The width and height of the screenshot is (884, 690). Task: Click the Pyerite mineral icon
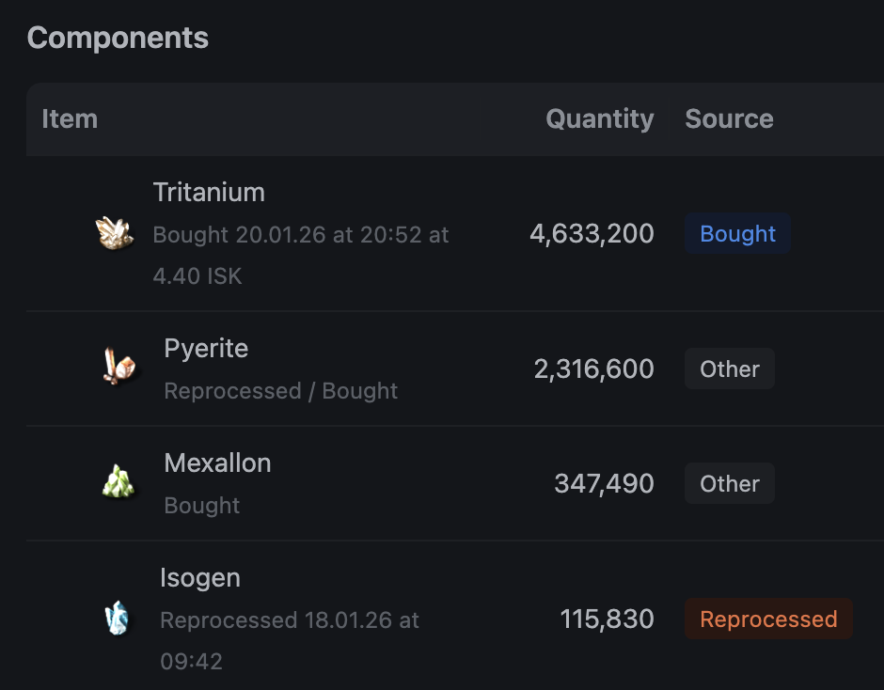pyautogui.click(x=119, y=368)
